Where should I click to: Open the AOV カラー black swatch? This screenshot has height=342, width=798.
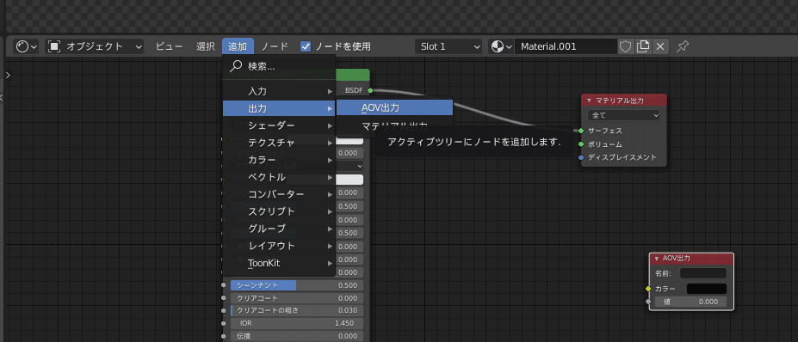coord(707,289)
